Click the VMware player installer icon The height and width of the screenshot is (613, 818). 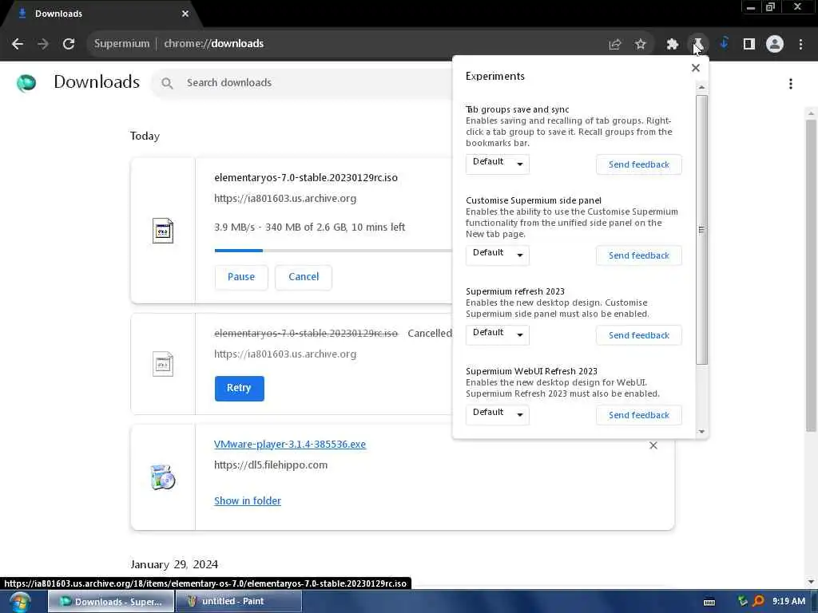[163, 477]
